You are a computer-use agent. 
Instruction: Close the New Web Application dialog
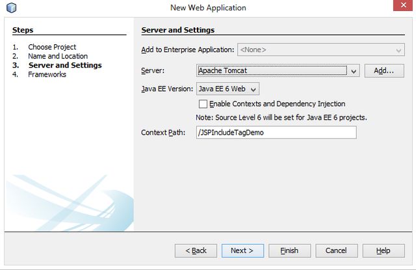tap(402, 7)
